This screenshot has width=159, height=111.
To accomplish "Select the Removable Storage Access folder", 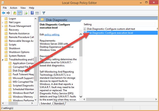I will [21, 41].
